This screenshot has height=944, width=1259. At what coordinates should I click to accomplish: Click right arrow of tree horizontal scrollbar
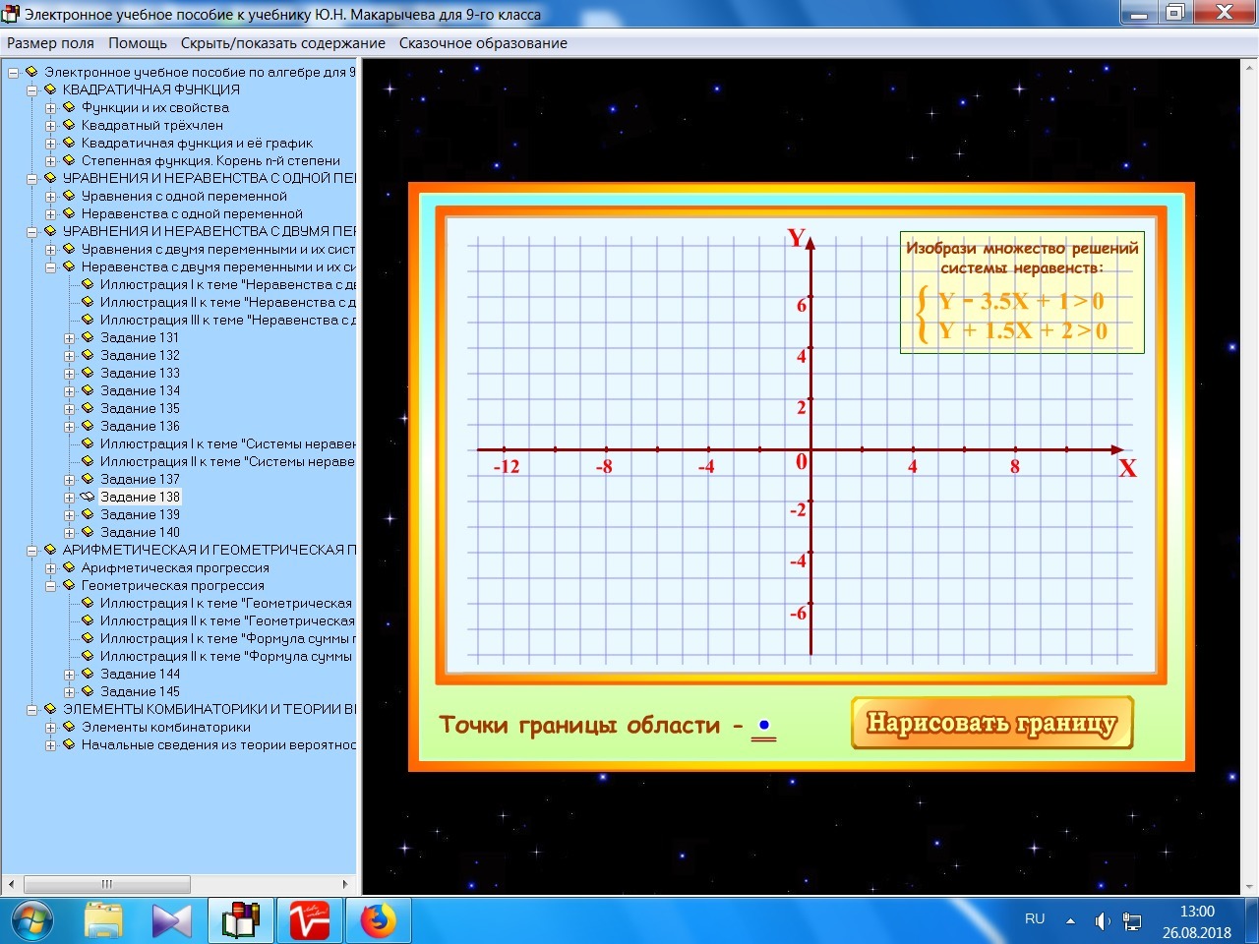click(345, 883)
